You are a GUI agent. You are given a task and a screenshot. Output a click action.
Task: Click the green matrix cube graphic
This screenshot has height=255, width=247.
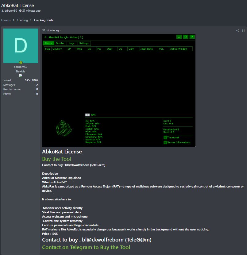pos(64,128)
